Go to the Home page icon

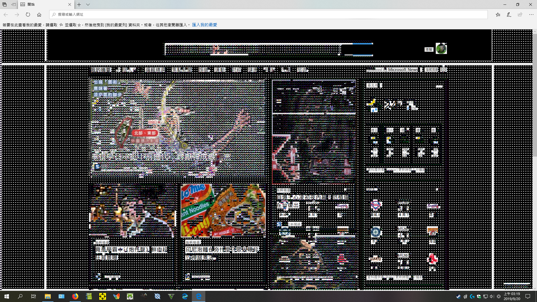click(x=39, y=15)
